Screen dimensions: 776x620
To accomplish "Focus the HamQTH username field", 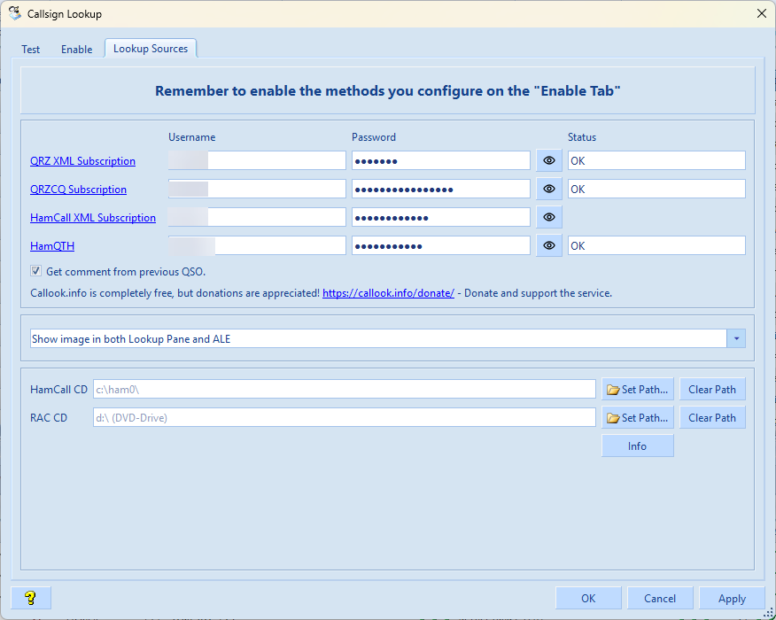I will click(x=257, y=246).
